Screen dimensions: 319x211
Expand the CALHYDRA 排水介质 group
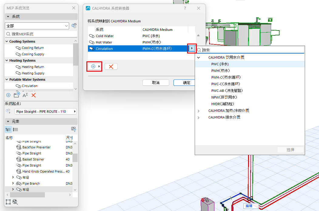click(199, 118)
